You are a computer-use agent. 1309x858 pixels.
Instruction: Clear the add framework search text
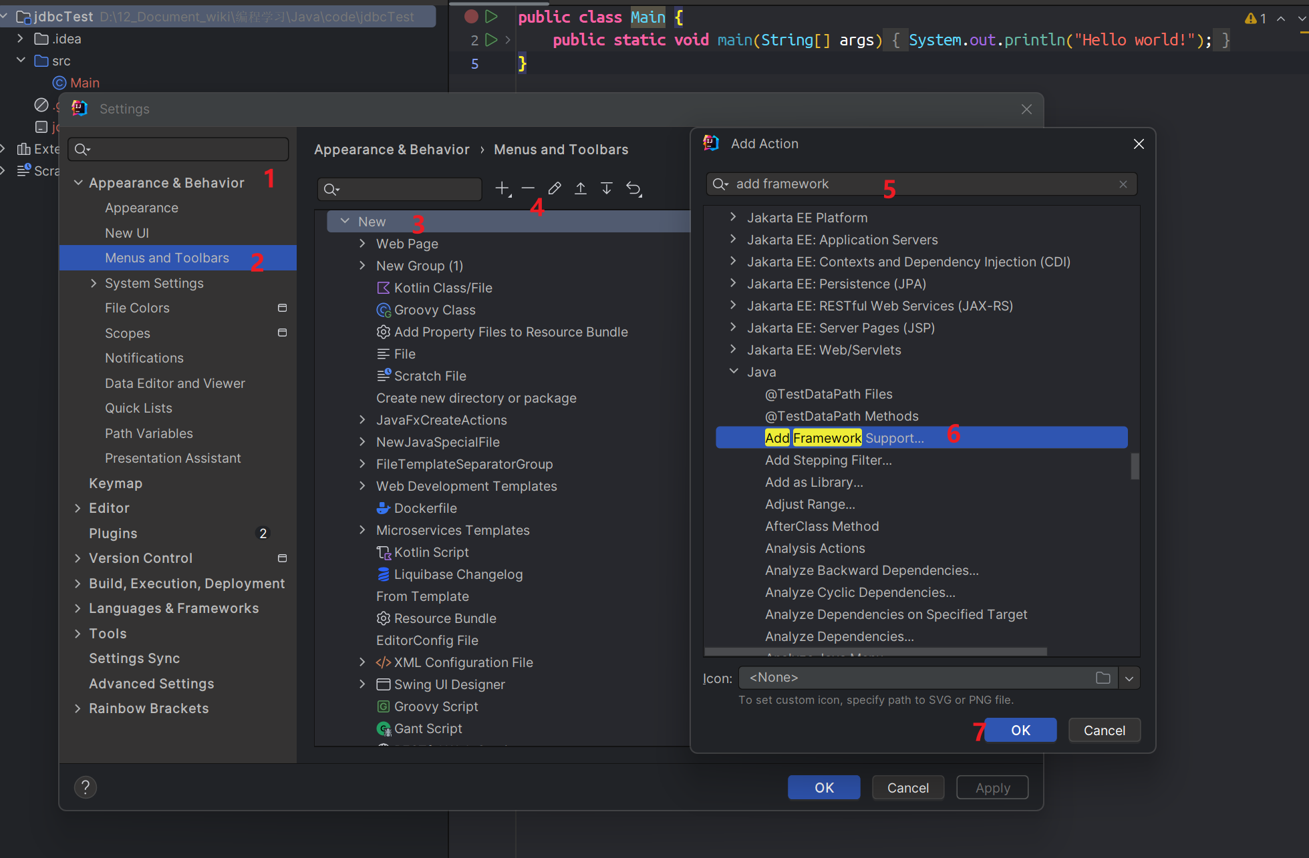(x=1123, y=184)
